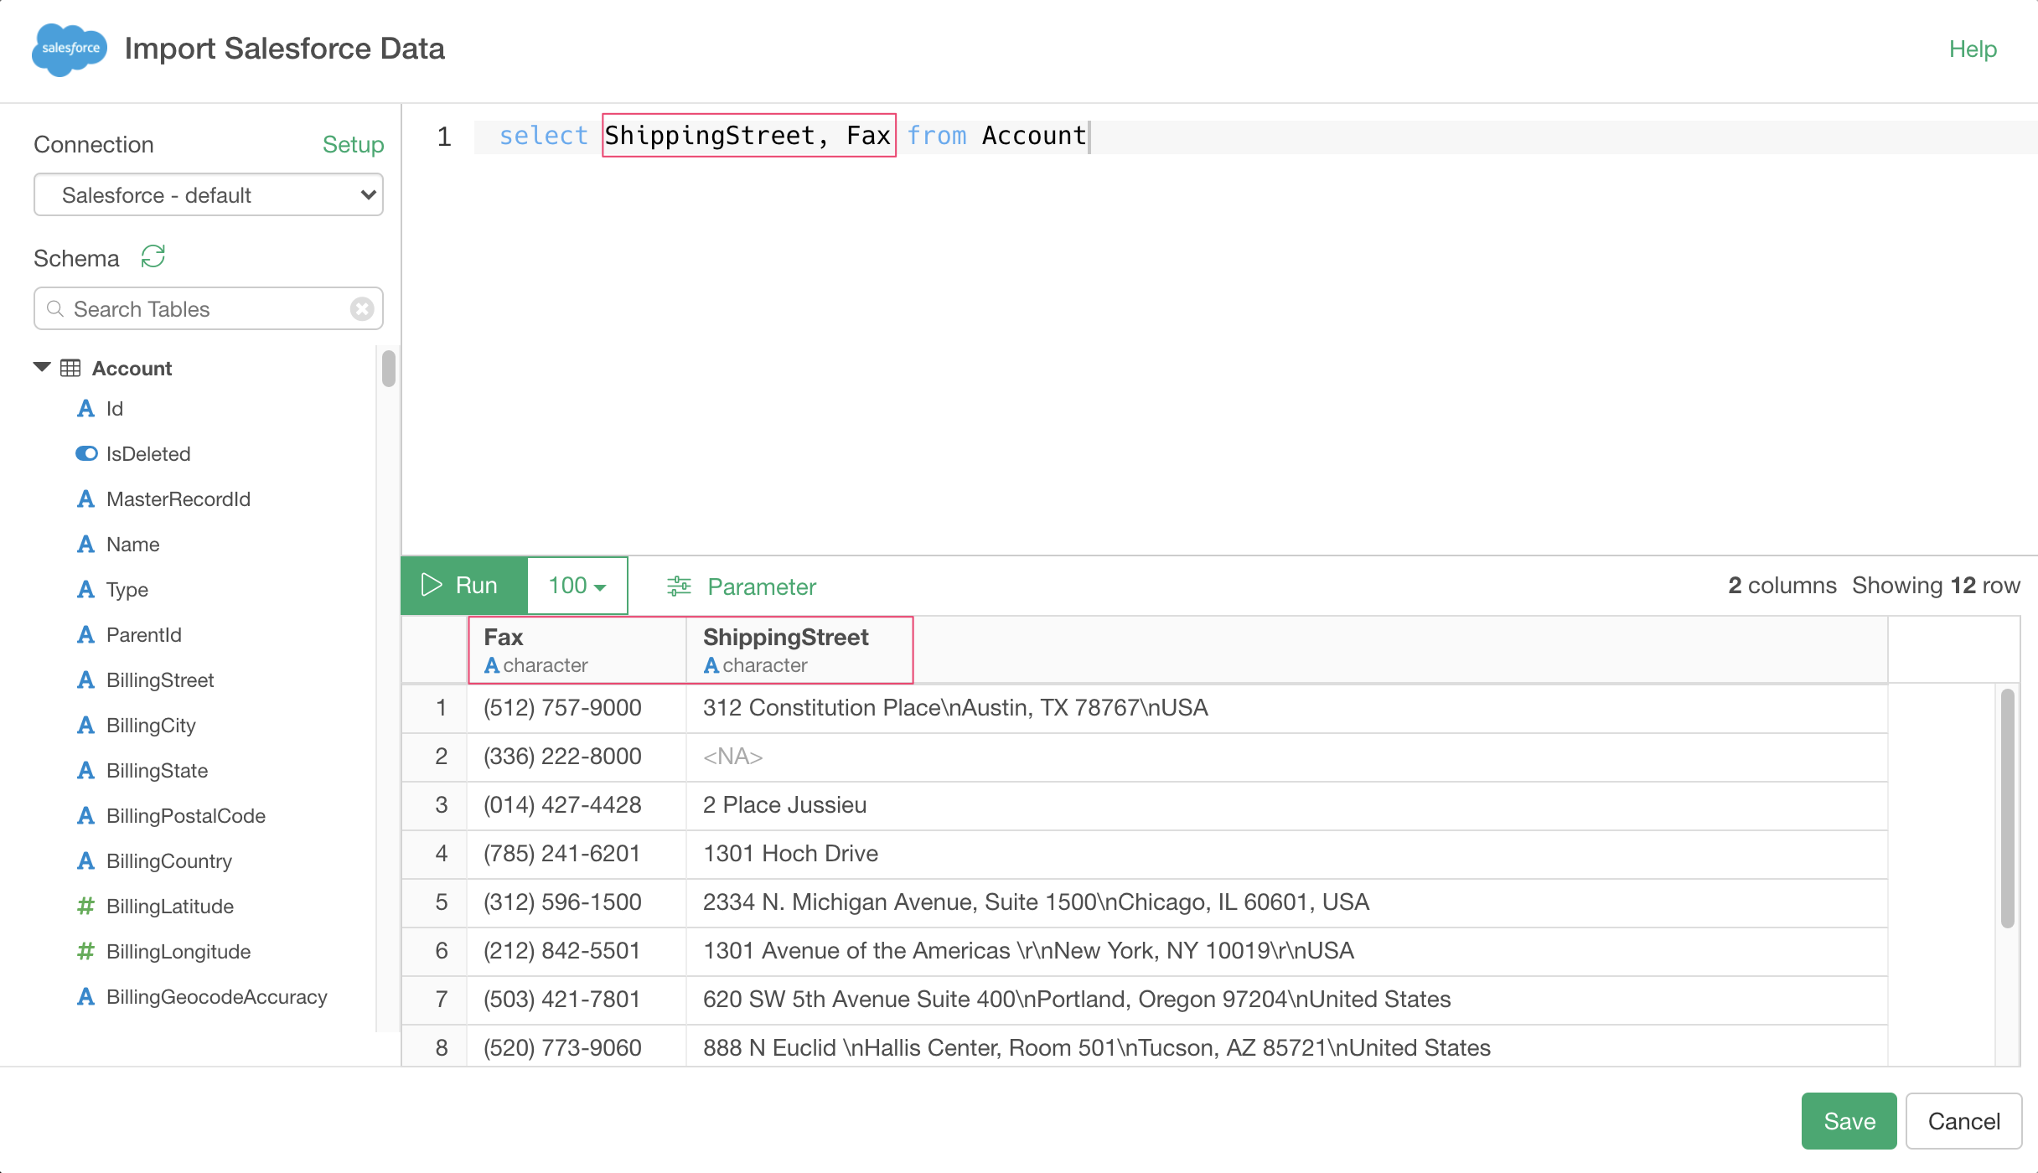2038x1173 pixels.
Task: Collapse the Account table tree
Action: [x=42, y=368]
